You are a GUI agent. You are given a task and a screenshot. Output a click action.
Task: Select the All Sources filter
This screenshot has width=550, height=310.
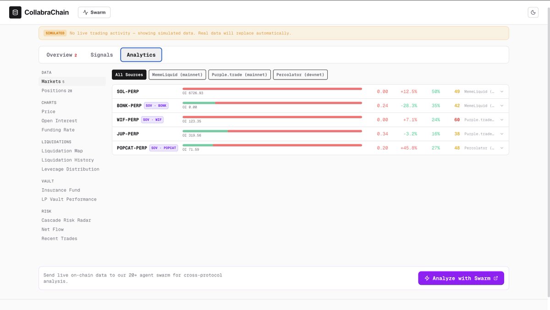coord(129,75)
